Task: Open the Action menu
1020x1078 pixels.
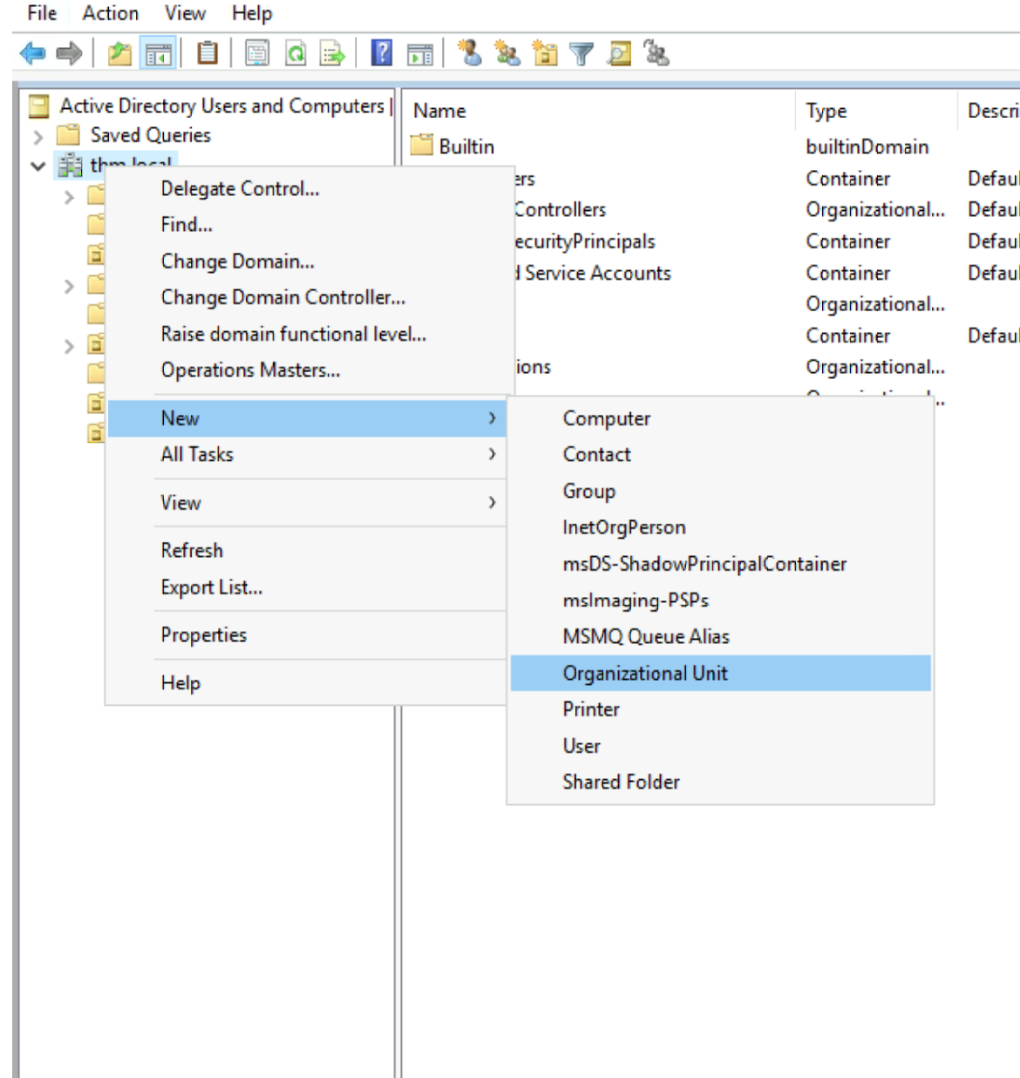Action: click(x=111, y=13)
